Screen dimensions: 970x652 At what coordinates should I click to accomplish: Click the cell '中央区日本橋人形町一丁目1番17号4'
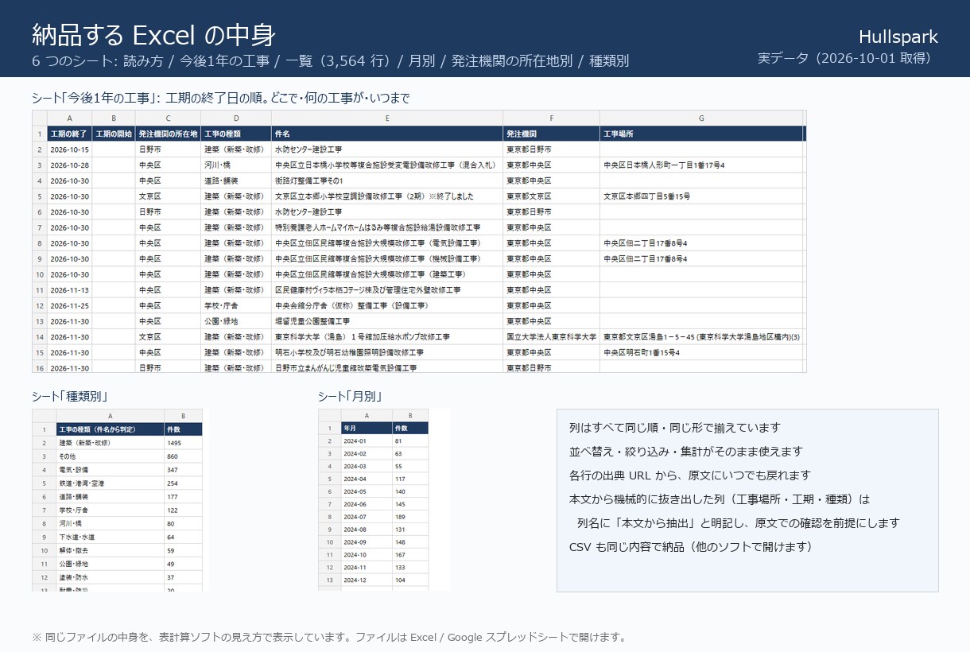click(701, 165)
